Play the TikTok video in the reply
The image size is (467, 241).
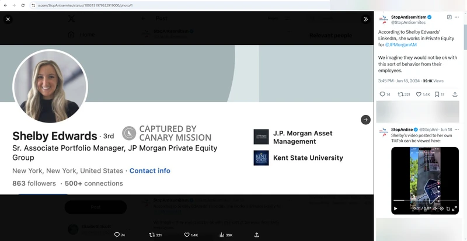pos(396,208)
